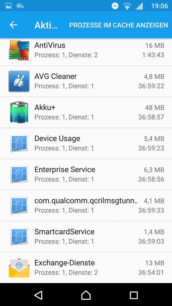Open the AntiVirus AVG icon
This screenshot has width=172, height=306.
[19, 50]
